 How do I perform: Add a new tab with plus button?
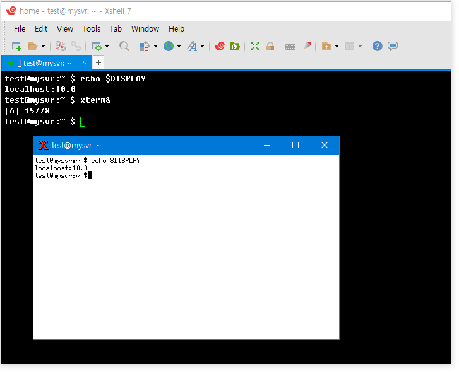click(98, 62)
